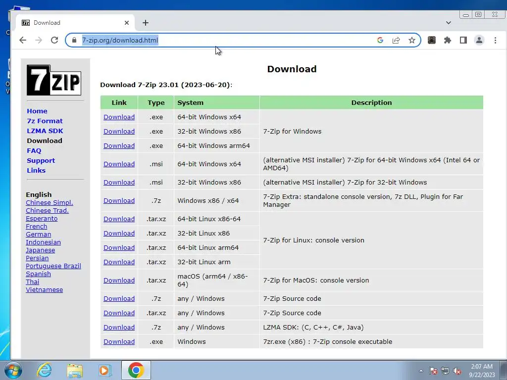507x380 pixels.
Task: Download the 64-bit Linux x86-64 tar.xz
Action: pyautogui.click(x=119, y=219)
